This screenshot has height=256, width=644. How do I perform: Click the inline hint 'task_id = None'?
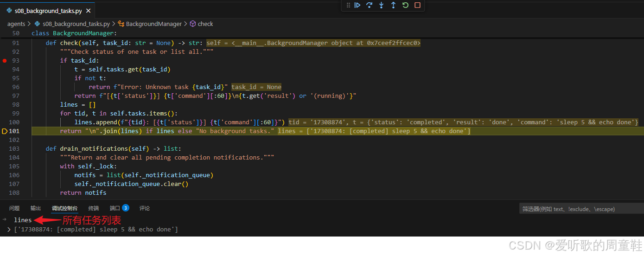point(256,87)
